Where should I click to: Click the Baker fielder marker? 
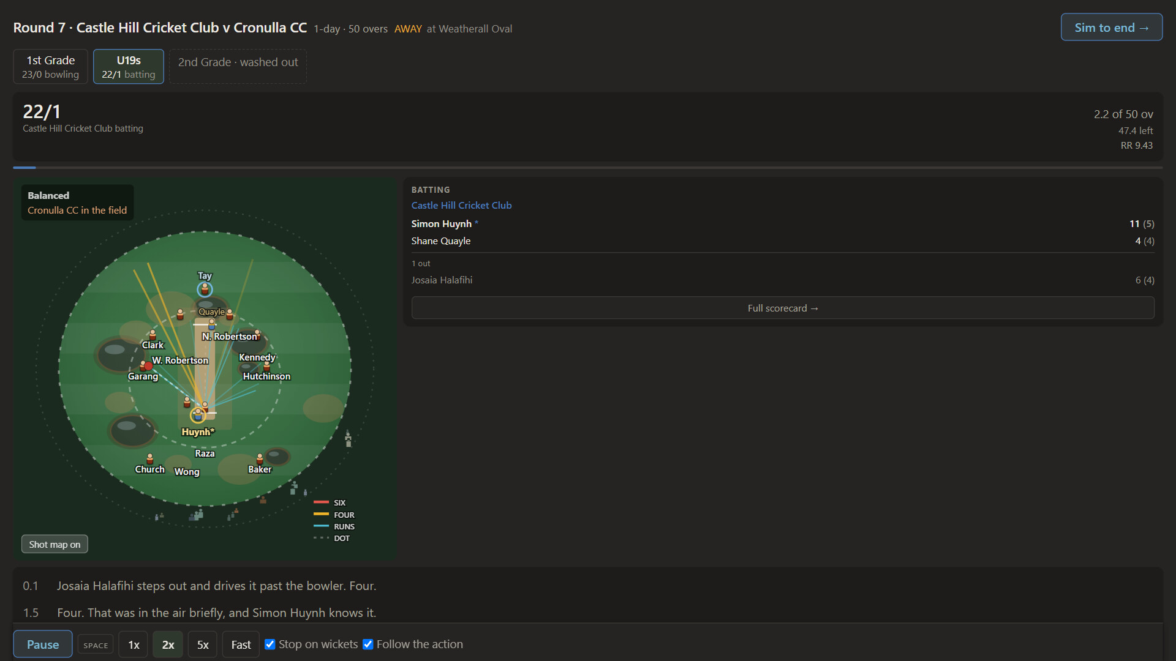260,458
